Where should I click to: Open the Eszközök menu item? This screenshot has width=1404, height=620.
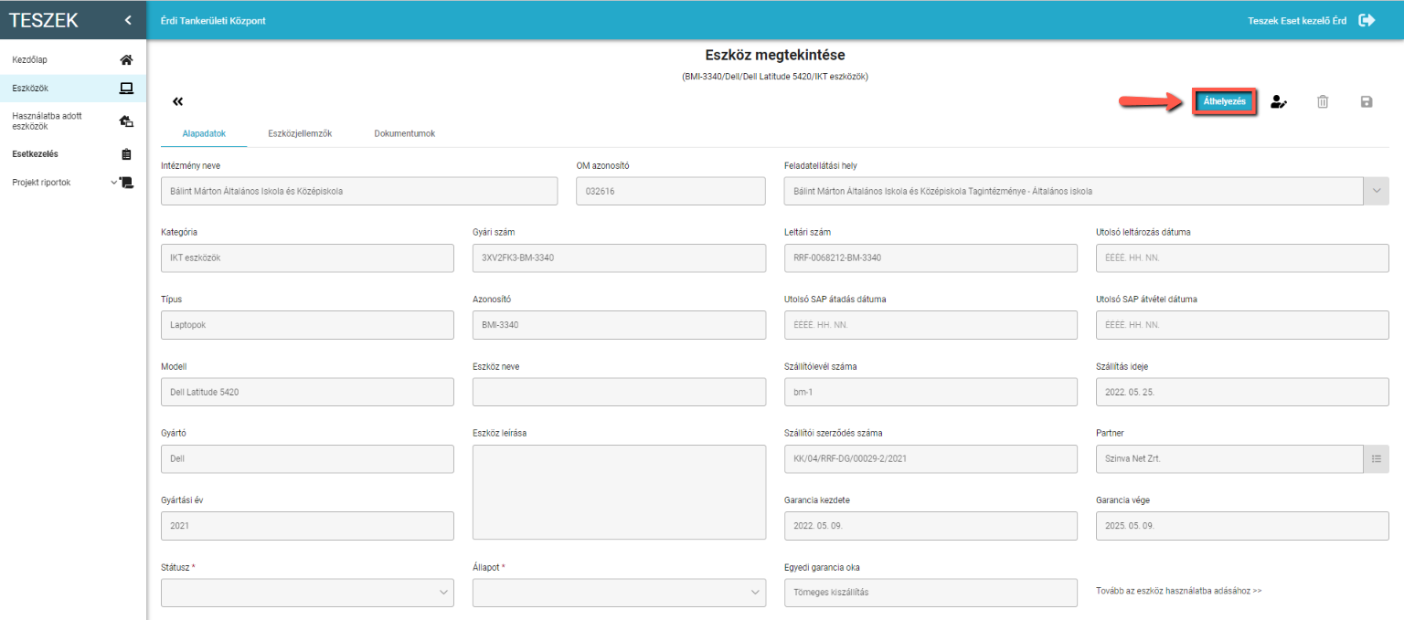pos(73,89)
